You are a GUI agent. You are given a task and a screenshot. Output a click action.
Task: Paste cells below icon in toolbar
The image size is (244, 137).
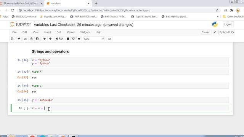(x=37, y=39)
